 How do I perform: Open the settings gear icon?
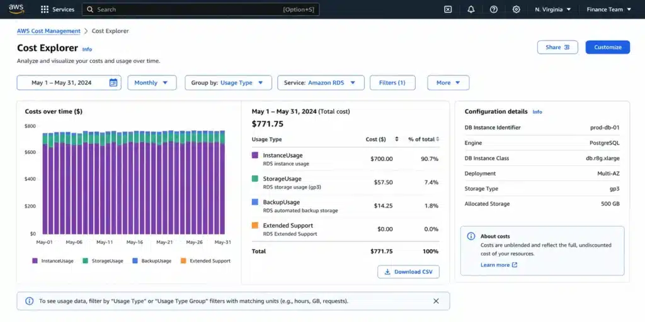[x=517, y=9]
